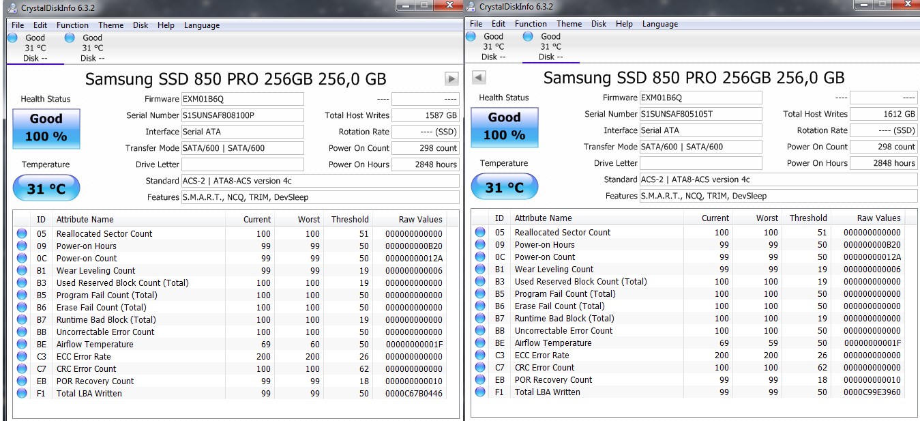920x421 pixels.
Task: Click Interface Serial ATA field in left window
Action: 242,132
